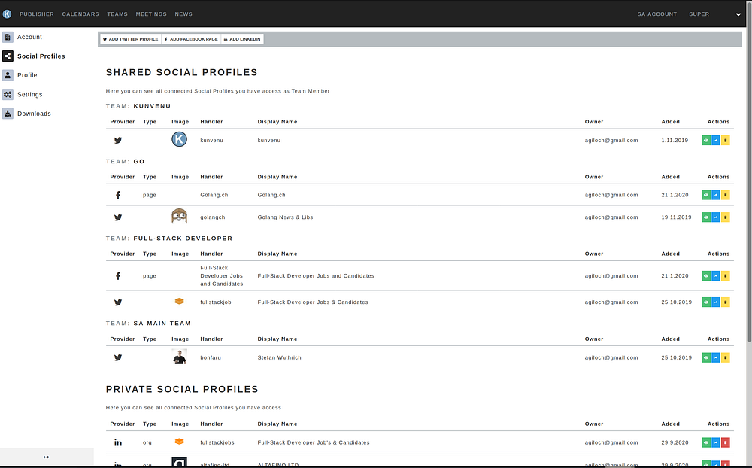Open the Account sidebar link

point(30,37)
